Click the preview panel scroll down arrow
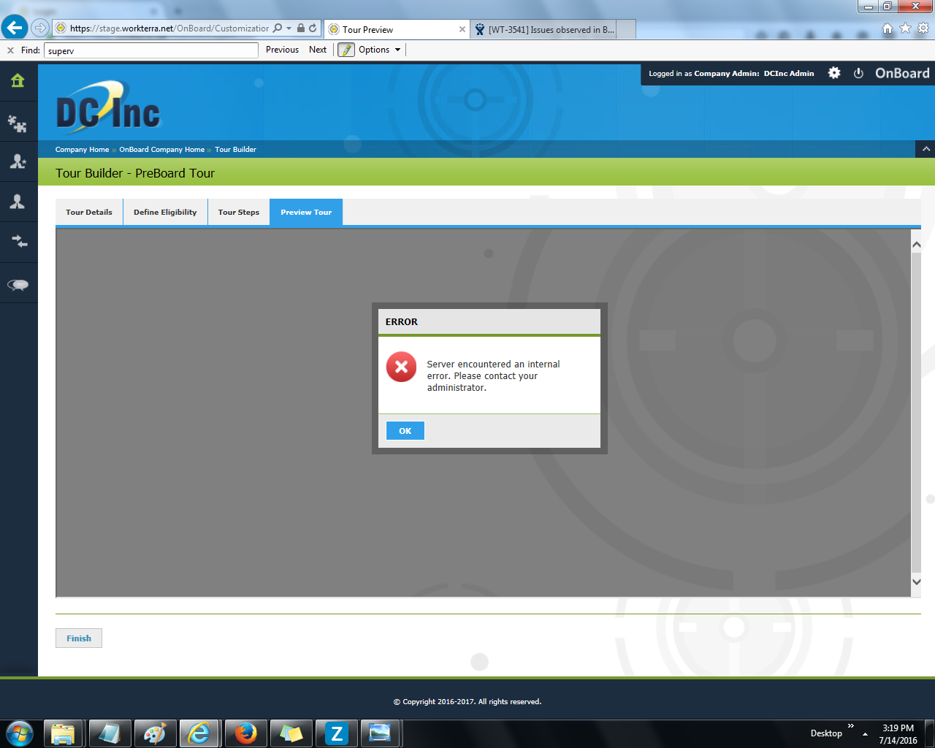Image resolution: width=935 pixels, height=748 pixels. pyautogui.click(x=916, y=582)
